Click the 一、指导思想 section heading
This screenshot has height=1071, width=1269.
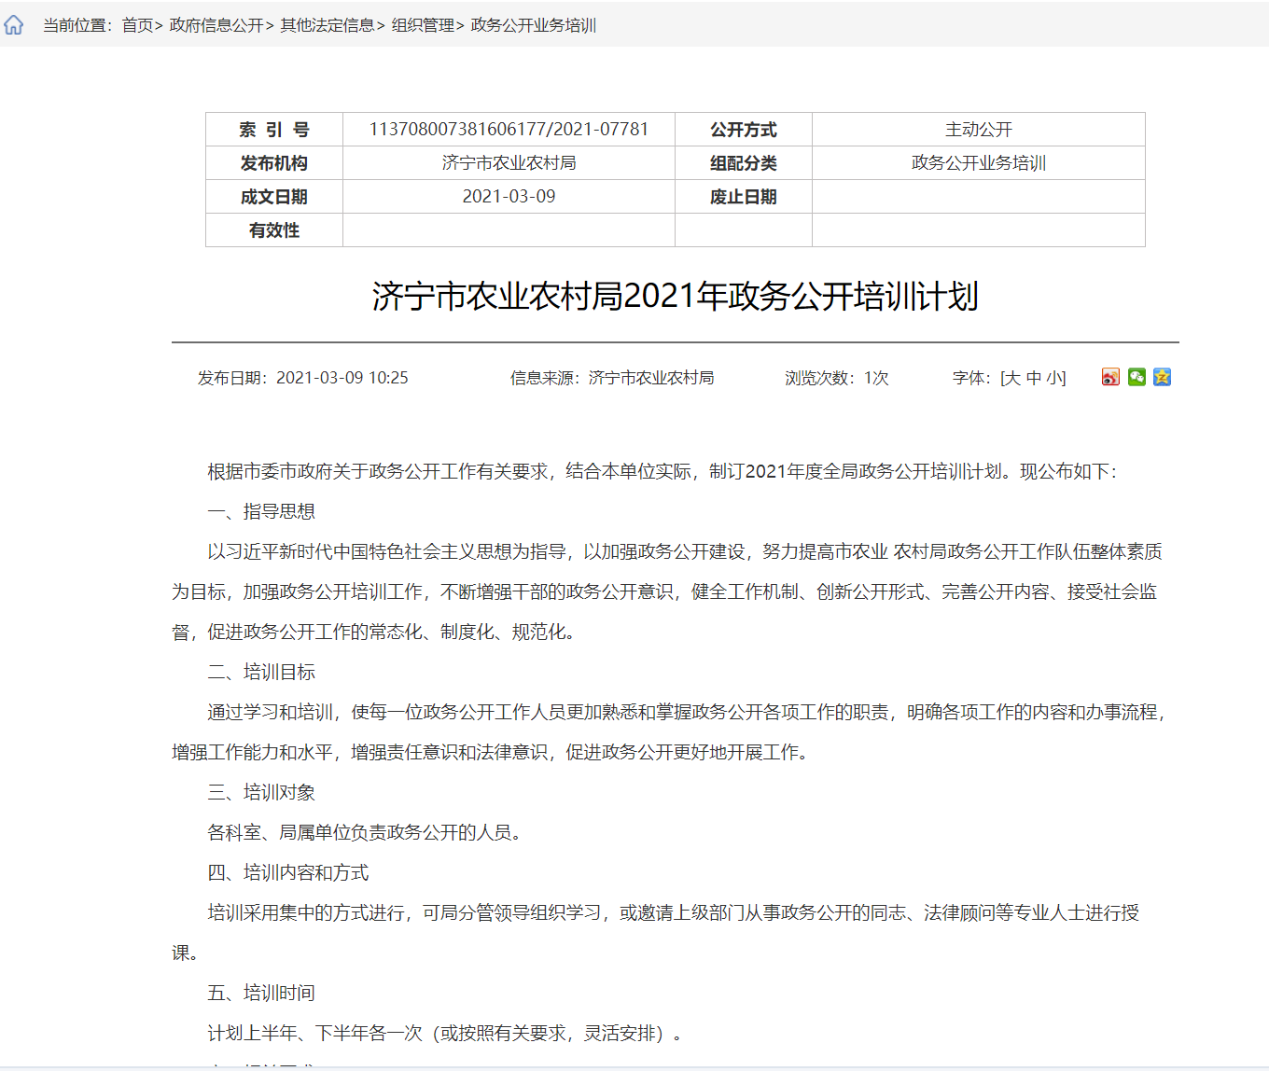[261, 511]
